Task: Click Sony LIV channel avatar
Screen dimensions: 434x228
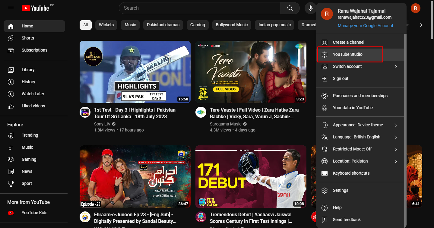Action: point(85,112)
